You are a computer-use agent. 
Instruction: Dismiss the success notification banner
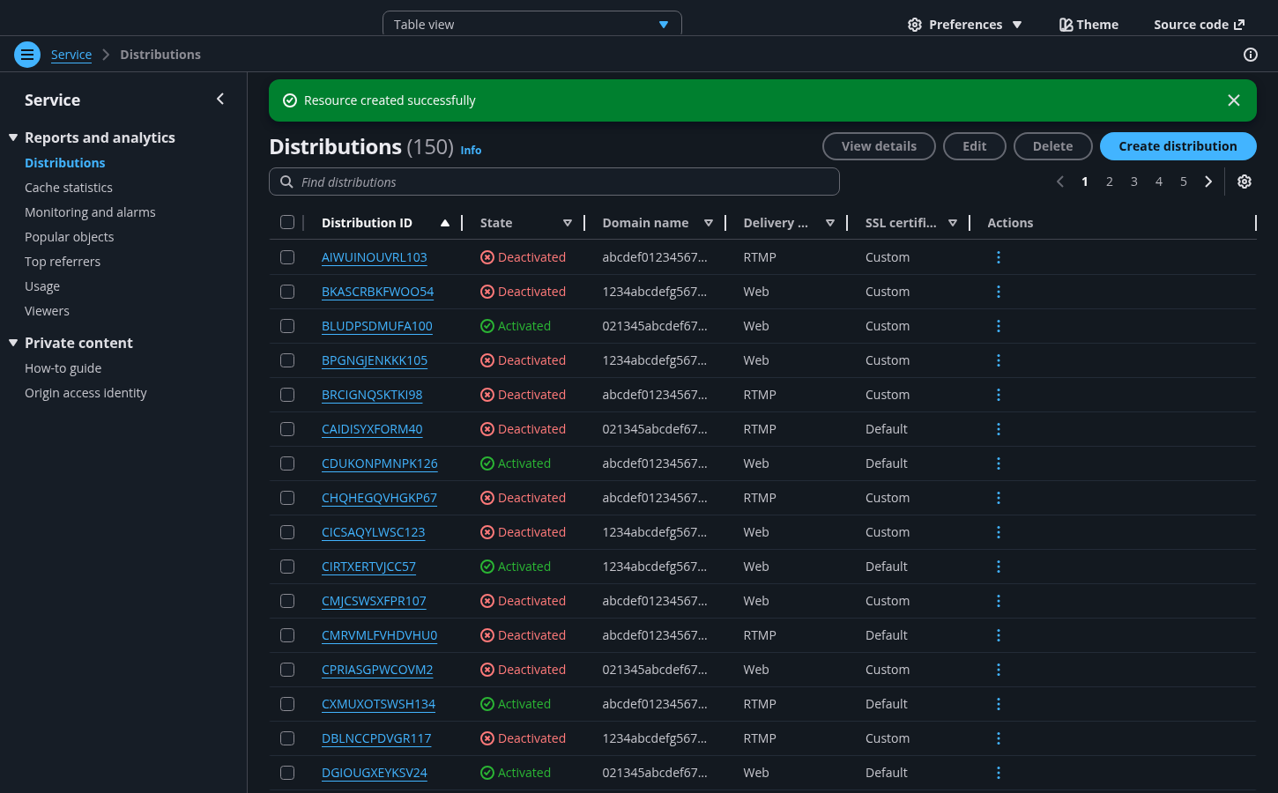coord(1233,100)
